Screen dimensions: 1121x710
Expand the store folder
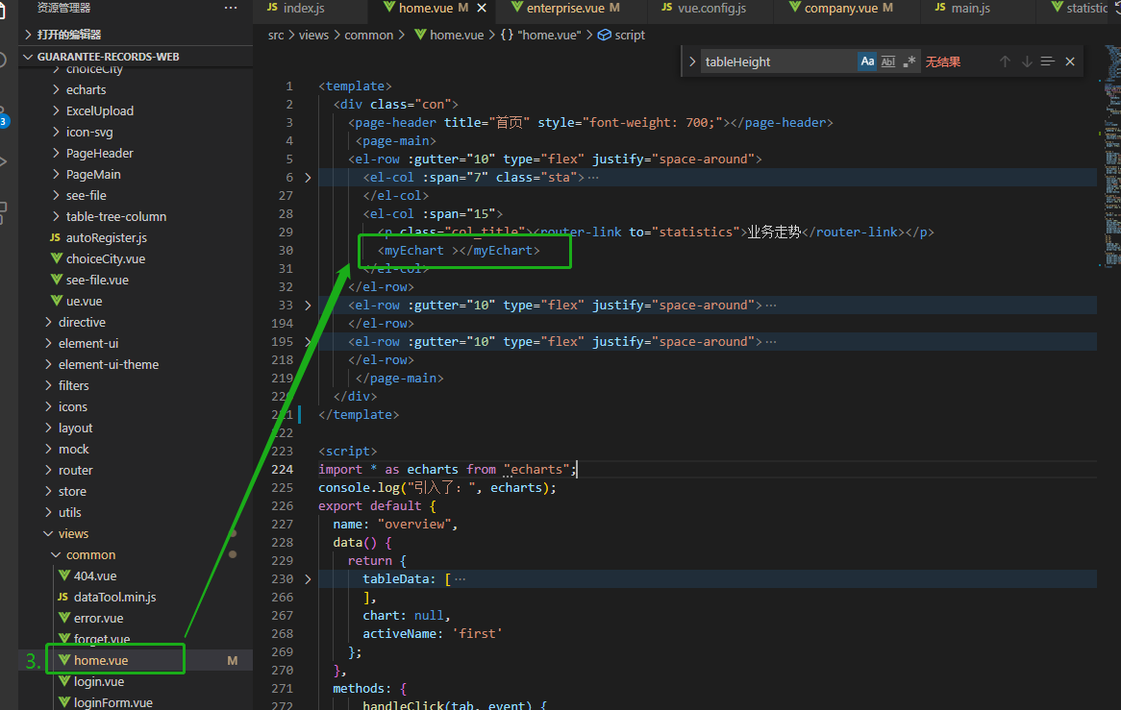click(72, 492)
